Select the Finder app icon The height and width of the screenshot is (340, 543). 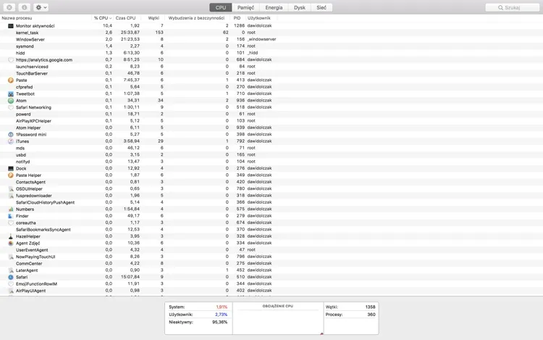click(x=11, y=216)
